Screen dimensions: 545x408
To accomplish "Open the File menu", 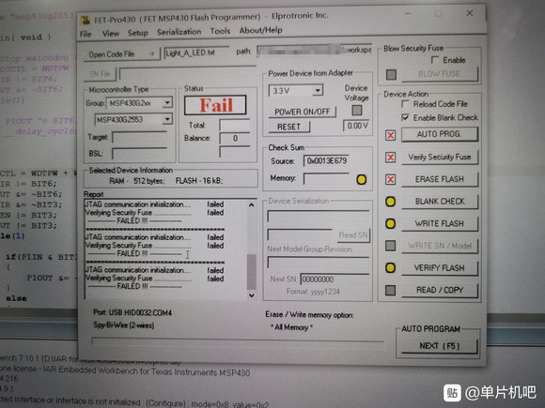I will pyautogui.click(x=86, y=34).
